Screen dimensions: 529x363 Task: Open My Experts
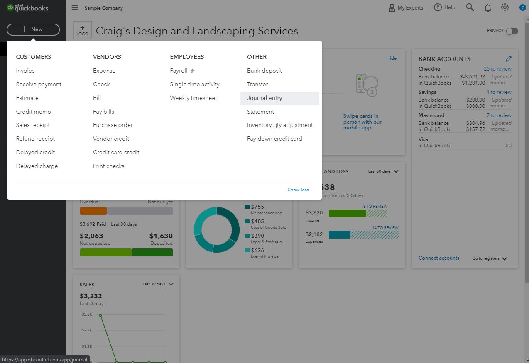[406, 7]
